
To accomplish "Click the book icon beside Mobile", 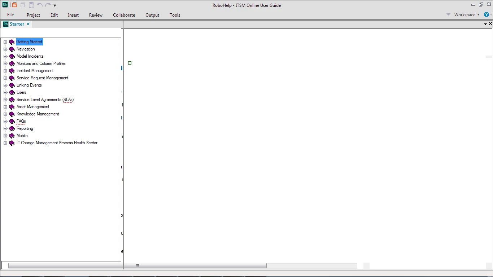I will [x=12, y=136].
